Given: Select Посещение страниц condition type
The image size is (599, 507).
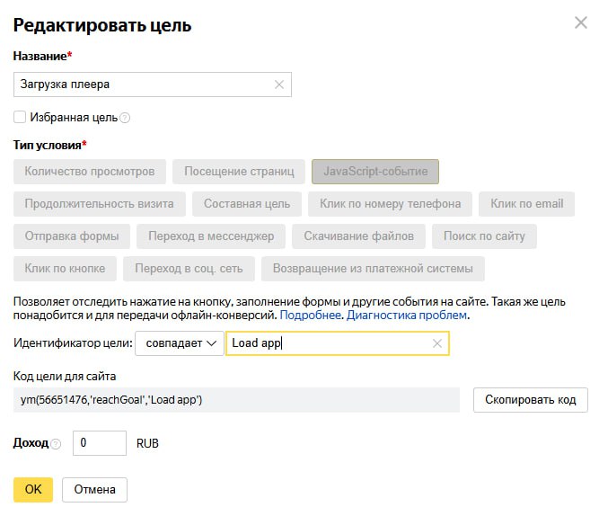Looking at the screenshot, I should click(239, 172).
